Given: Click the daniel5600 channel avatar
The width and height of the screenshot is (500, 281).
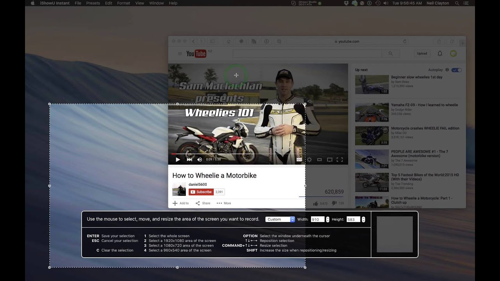Looking at the screenshot, I should 179,189.
